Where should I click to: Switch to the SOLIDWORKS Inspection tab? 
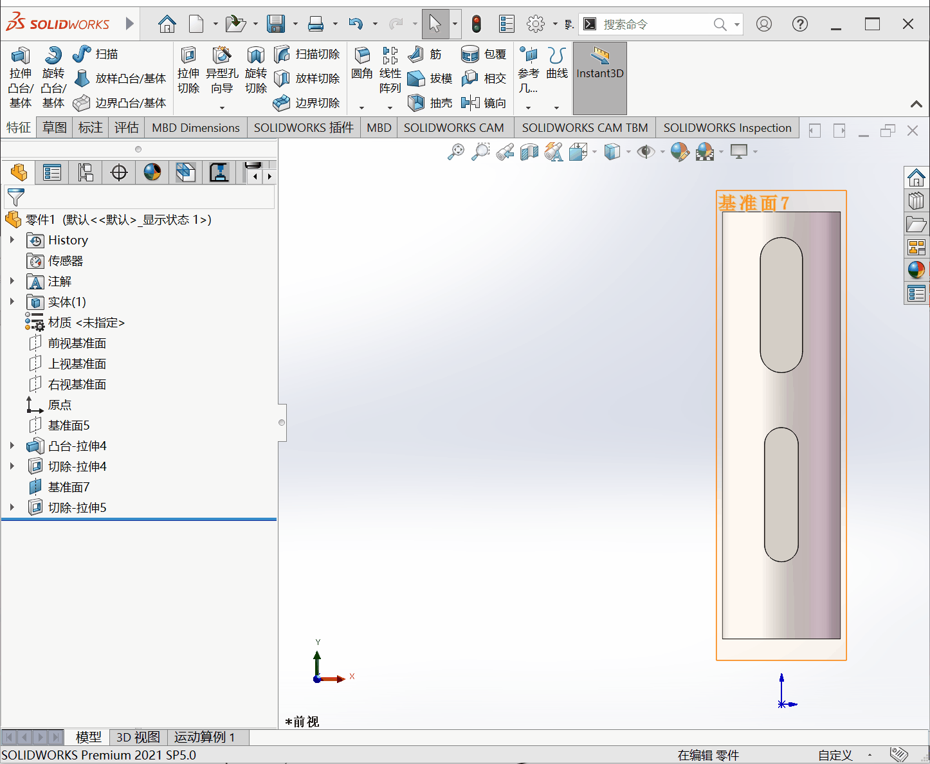pos(727,128)
